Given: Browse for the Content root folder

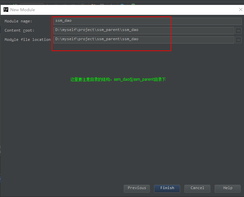Looking at the screenshot, I should point(238,31).
